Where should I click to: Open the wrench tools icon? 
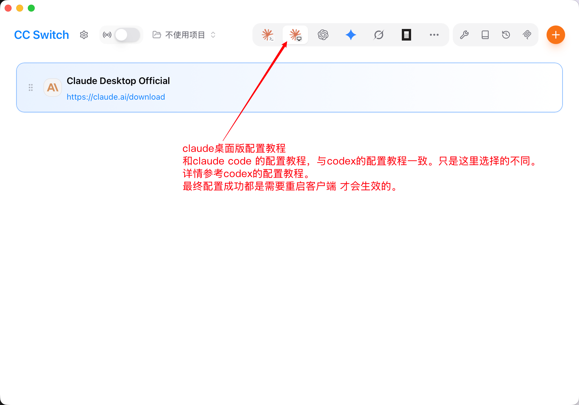[464, 35]
